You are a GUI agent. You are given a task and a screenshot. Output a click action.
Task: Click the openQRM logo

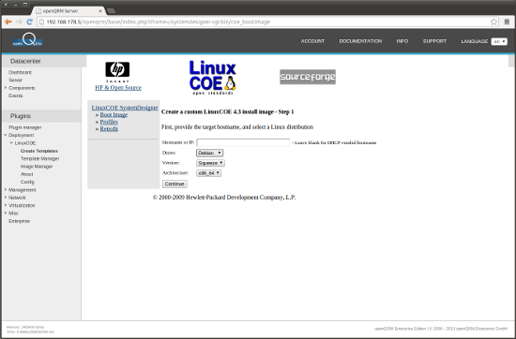coord(27,39)
